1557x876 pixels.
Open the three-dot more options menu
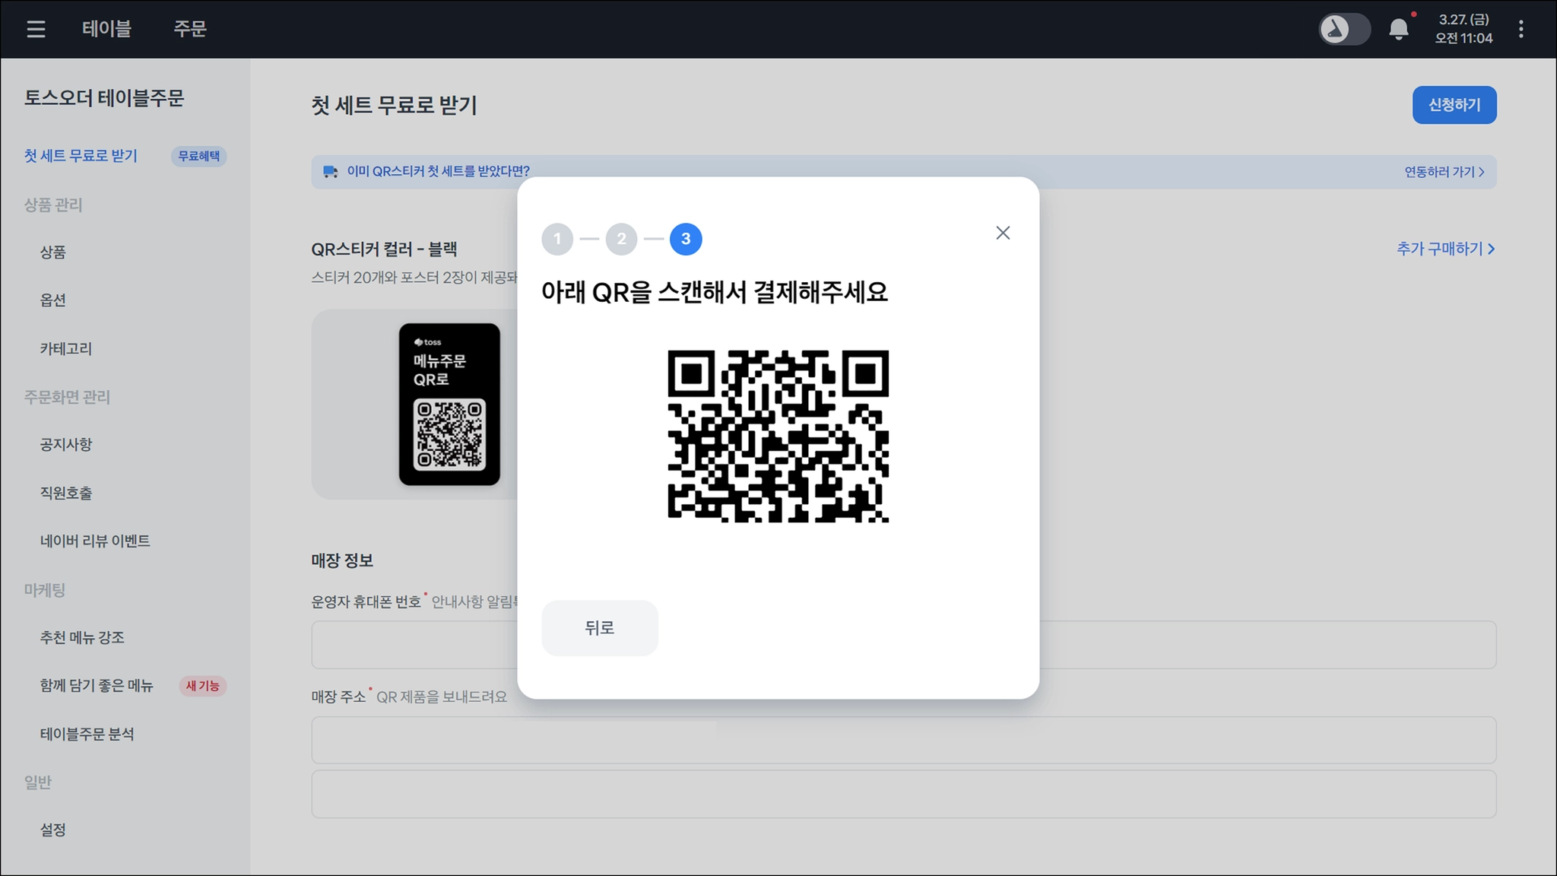[1521, 29]
